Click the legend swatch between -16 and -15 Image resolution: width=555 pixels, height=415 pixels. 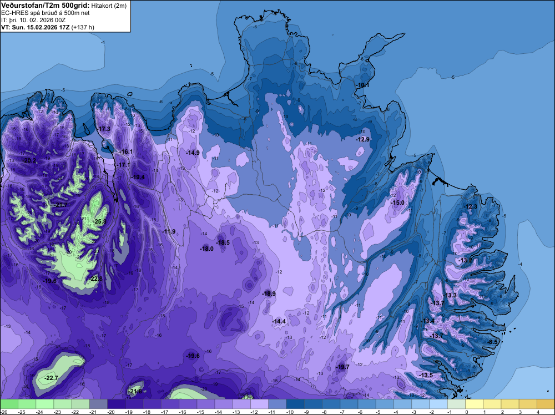tap(188, 404)
